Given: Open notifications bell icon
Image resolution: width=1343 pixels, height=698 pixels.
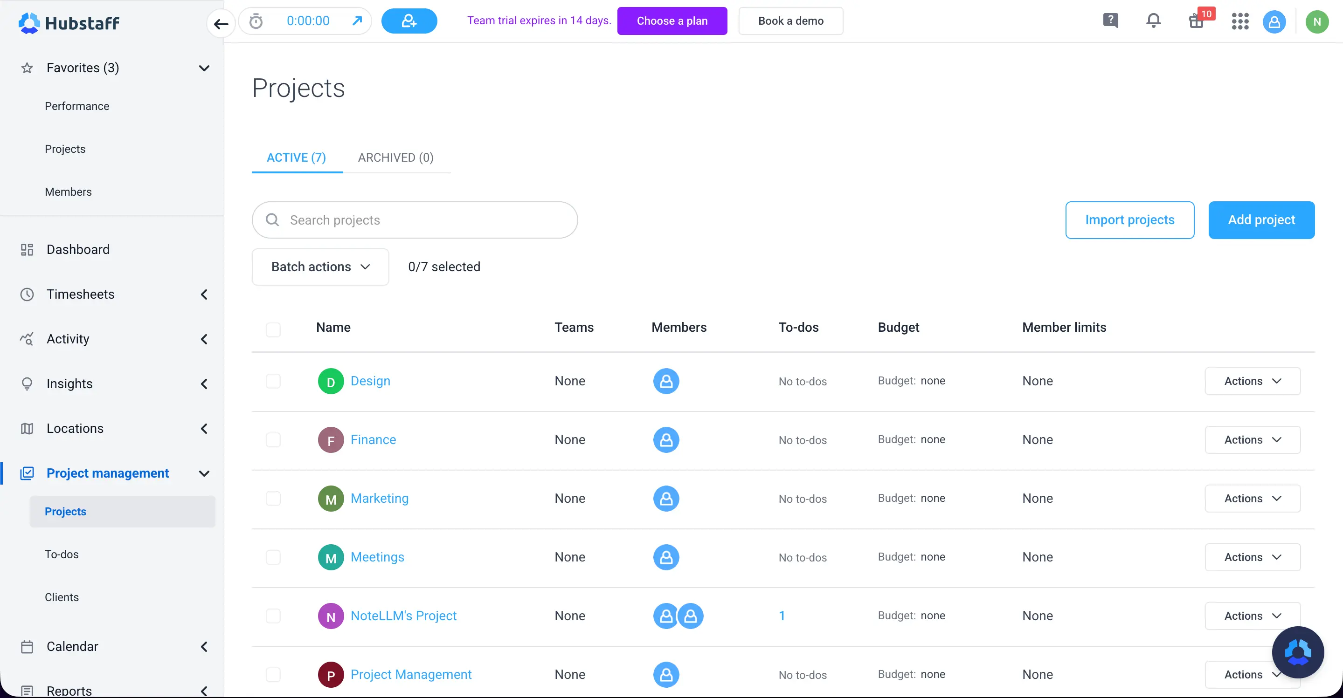Looking at the screenshot, I should tap(1154, 21).
